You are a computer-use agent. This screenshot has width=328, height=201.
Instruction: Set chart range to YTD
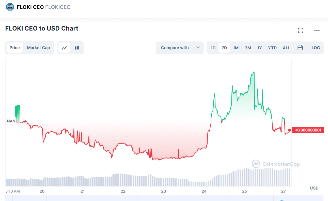(x=272, y=48)
